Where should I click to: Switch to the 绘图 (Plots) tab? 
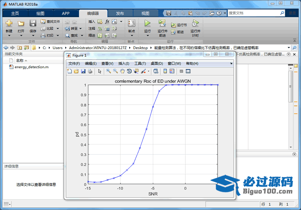(x=40, y=13)
